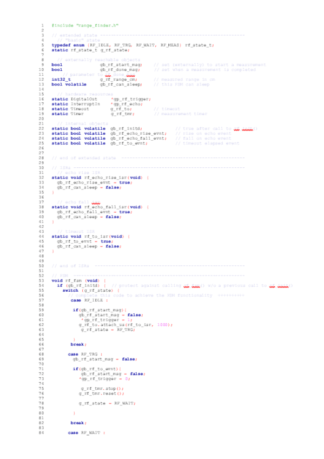This screenshot has height=459, width=324.
Task: Click line number 84 in the gutter
Action: coord(41,432)
